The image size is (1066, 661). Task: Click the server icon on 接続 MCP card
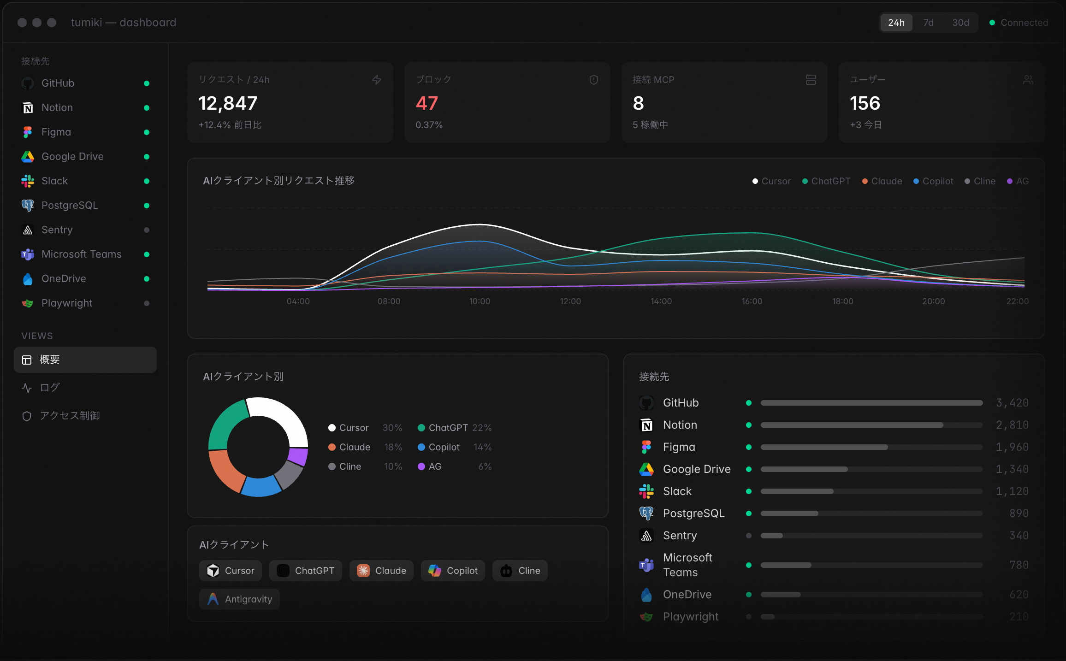click(x=811, y=80)
